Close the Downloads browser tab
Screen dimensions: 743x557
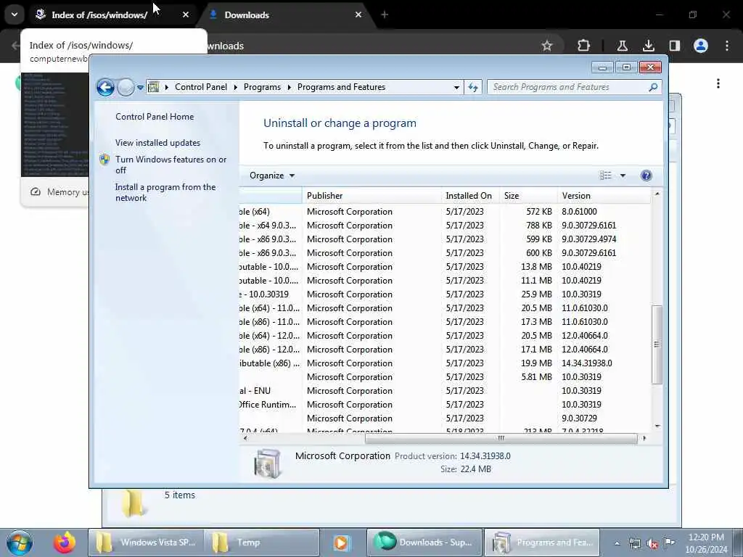(358, 15)
